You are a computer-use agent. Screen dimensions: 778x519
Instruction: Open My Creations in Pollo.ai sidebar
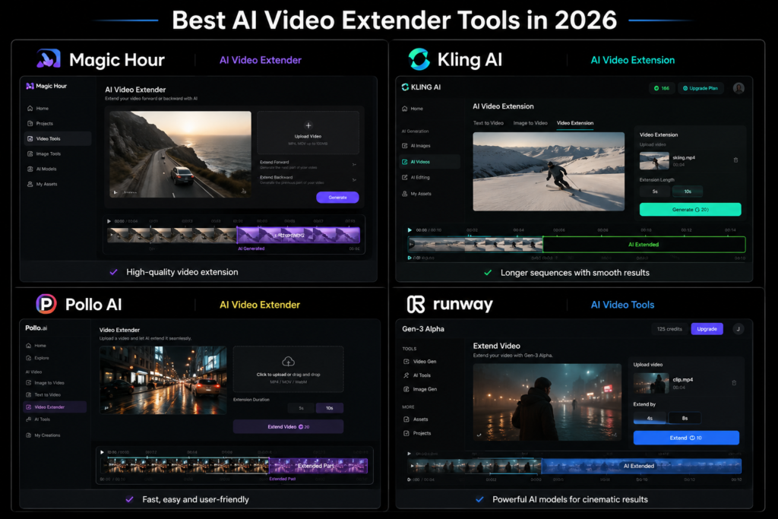tap(43, 435)
